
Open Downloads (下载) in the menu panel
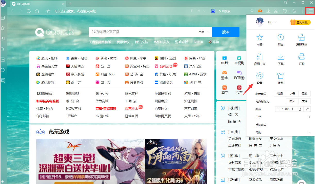281,59
